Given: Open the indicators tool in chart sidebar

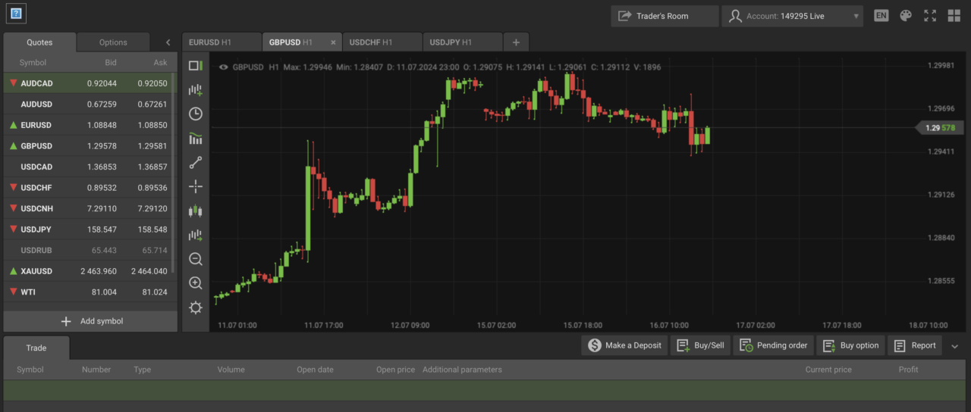Looking at the screenshot, I should 196,138.
